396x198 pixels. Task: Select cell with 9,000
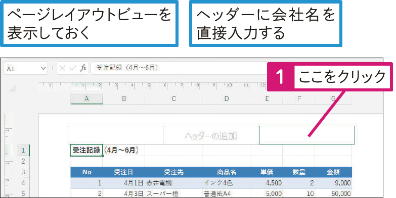333,183
